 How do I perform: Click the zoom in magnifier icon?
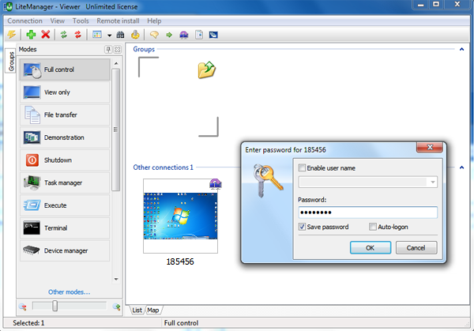click(116, 307)
